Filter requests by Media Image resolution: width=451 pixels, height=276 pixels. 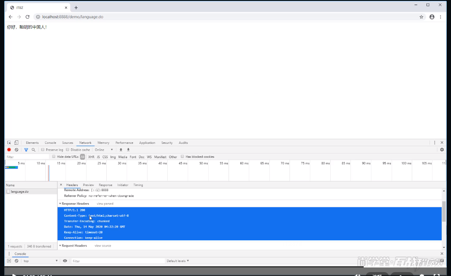(x=123, y=157)
